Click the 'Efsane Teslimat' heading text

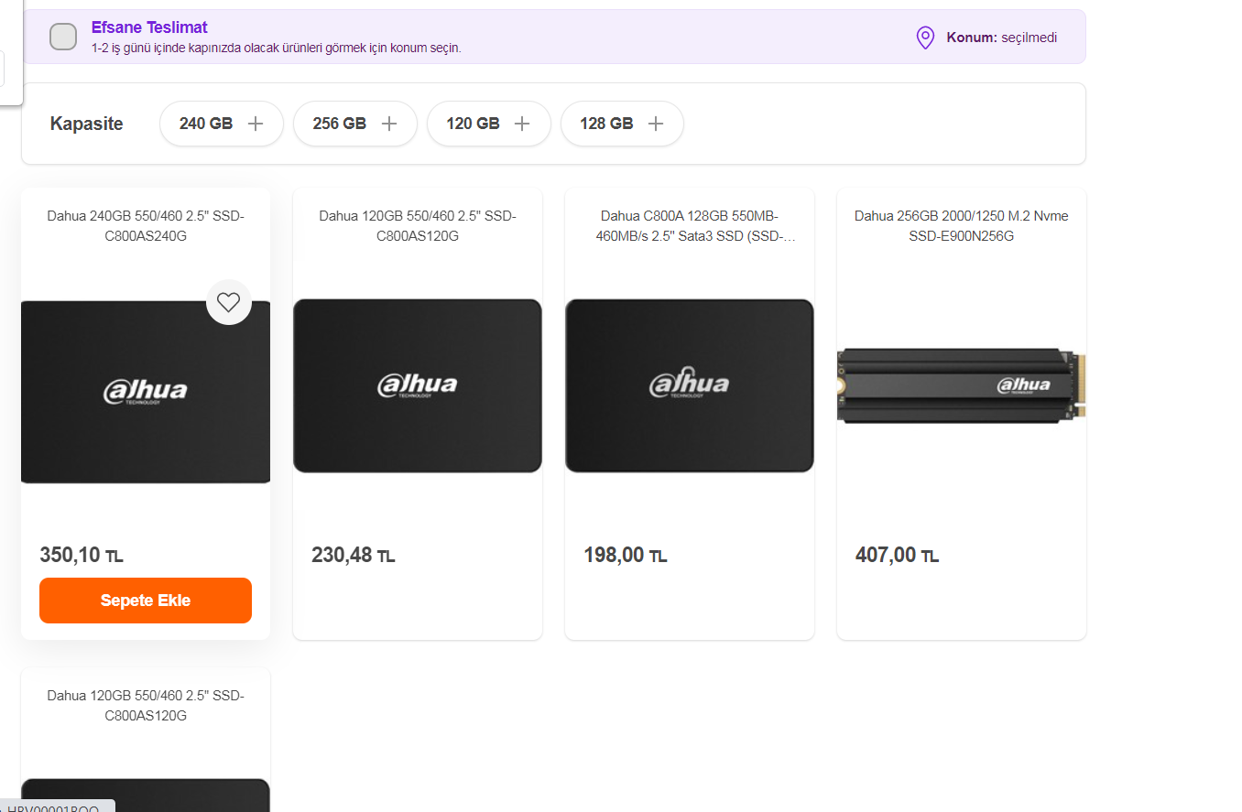pos(149,27)
